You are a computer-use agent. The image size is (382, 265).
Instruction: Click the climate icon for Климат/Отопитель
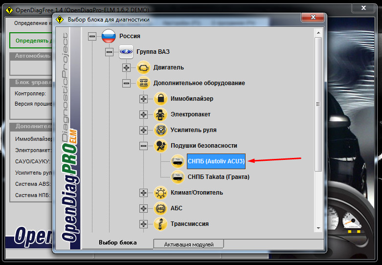(x=160, y=193)
